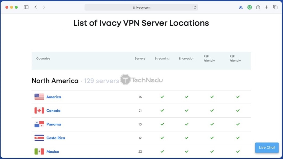The width and height of the screenshot is (283, 159).
Task: Click Mexico's server count of 23
Action: click(140, 152)
